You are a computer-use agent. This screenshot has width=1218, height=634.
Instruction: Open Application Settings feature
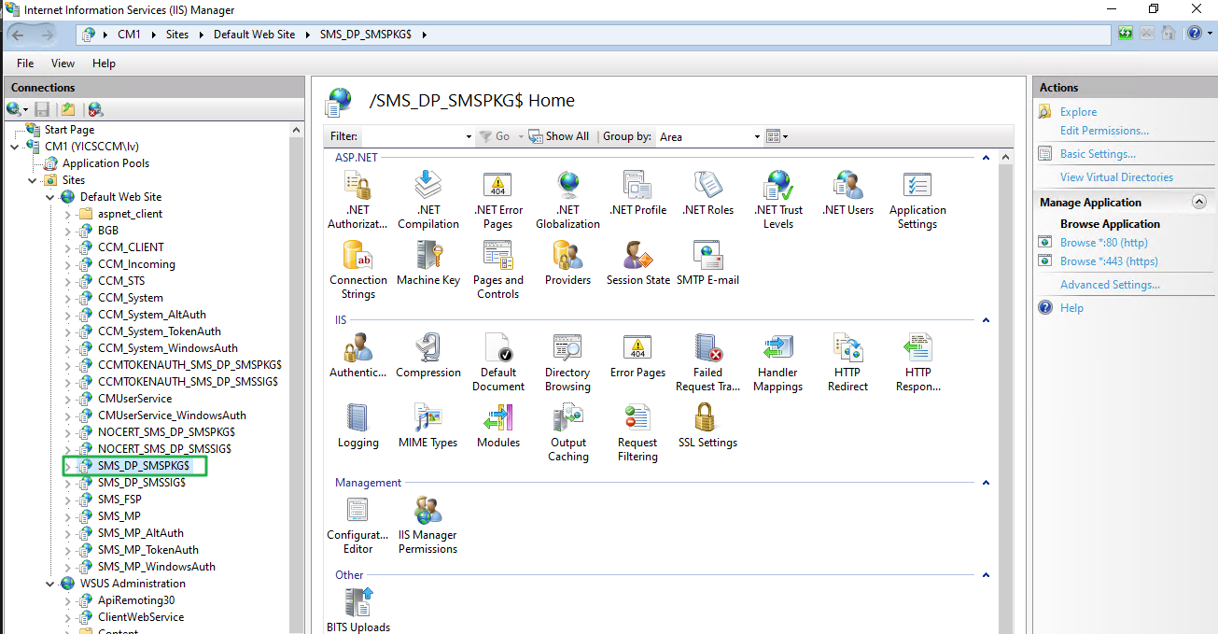tap(917, 200)
